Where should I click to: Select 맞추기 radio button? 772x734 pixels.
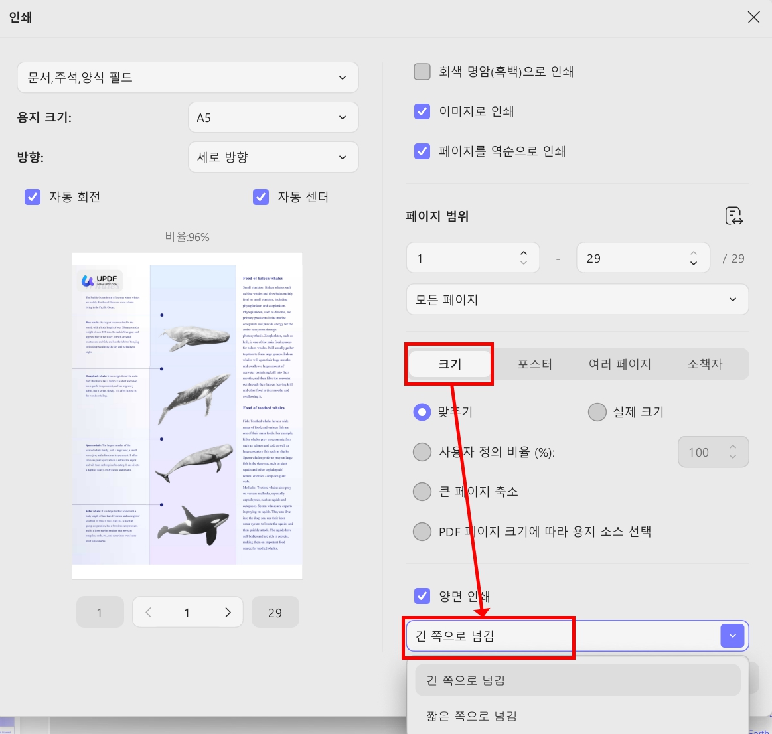[x=422, y=411]
